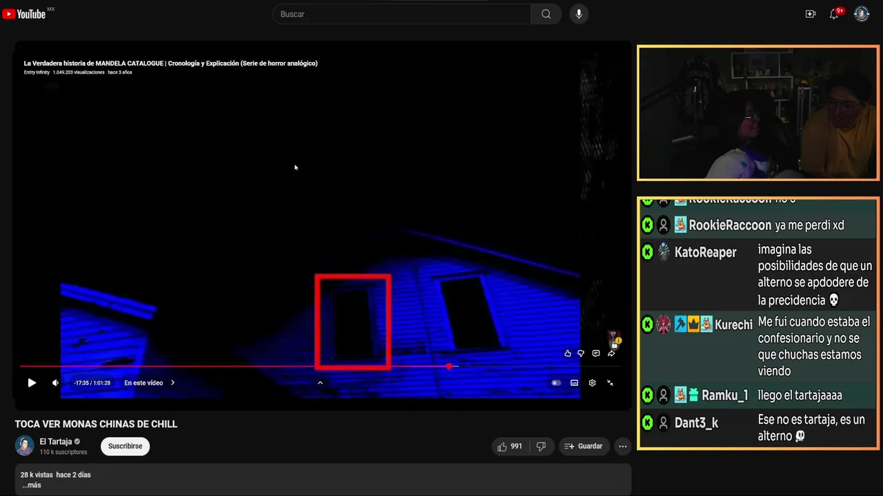Click the 'TOCA VER MONAS CHINAS DE CHILL' title
This screenshot has width=883, height=496.
click(x=97, y=424)
